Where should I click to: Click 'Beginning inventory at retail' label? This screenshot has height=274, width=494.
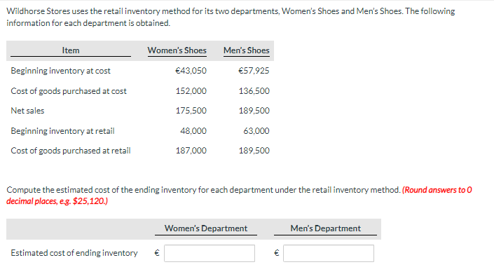tap(62, 131)
